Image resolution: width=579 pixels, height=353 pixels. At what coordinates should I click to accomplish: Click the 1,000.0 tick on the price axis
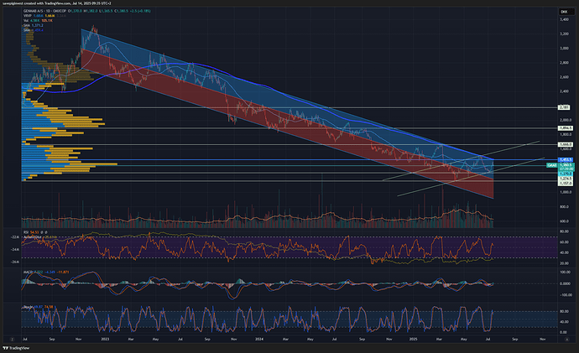(565, 192)
